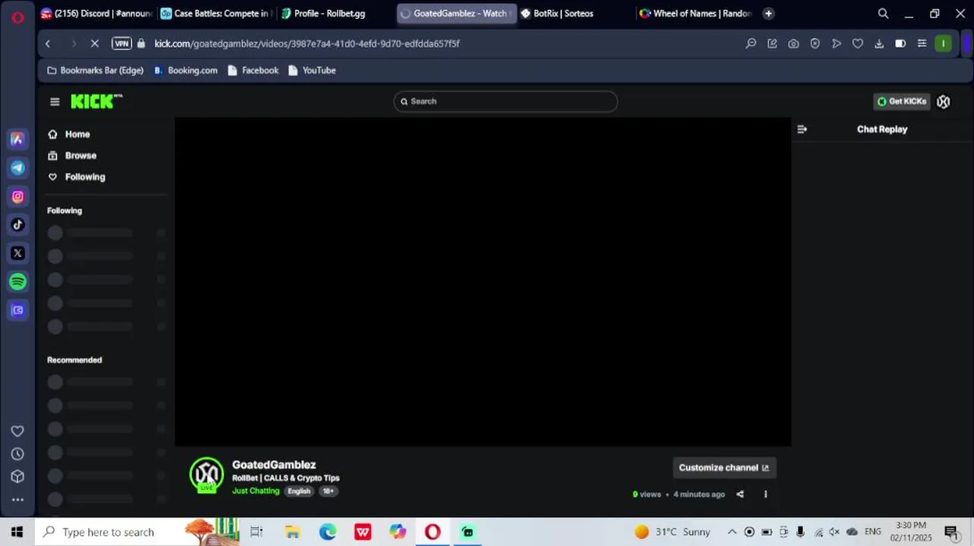974x546 pixels.
Task: Open extensions cube icon in sidebar
Action: (17, 477)
